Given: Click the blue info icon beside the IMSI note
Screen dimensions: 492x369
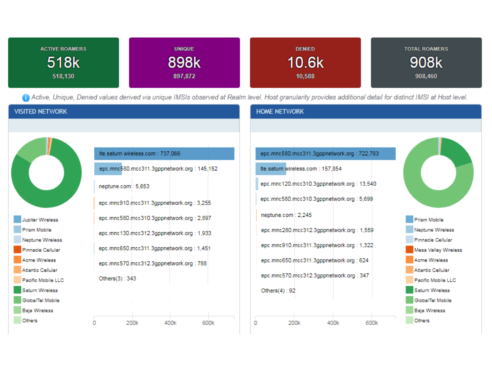Looking at the screenshot, I should click(x=26, y=98).
